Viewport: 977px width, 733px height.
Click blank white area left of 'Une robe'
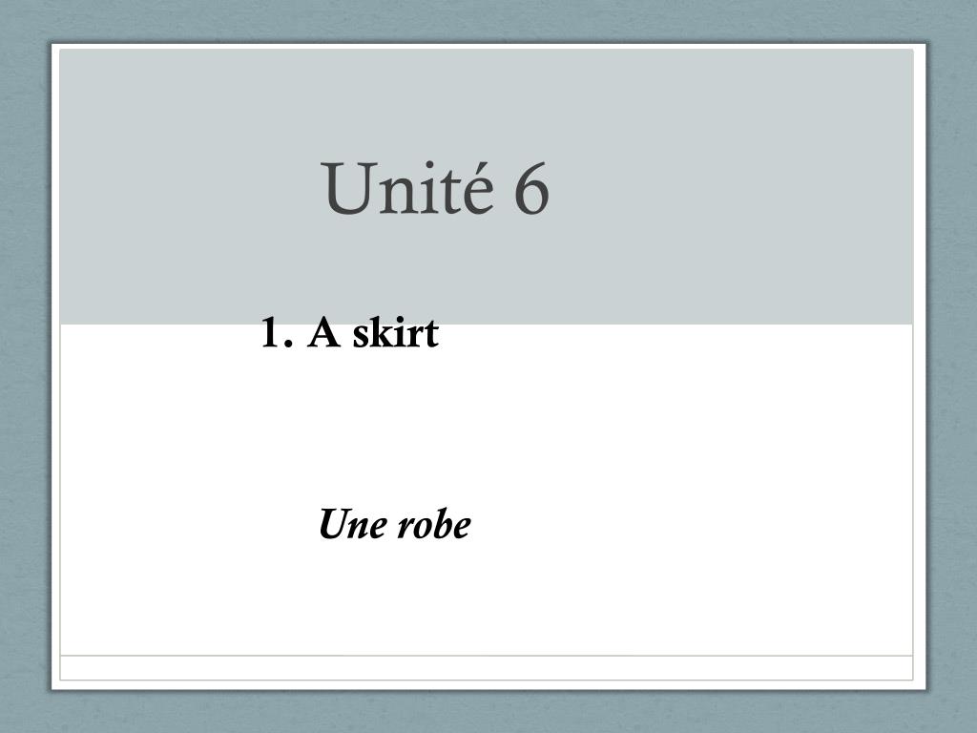click(x=187, y=524)
